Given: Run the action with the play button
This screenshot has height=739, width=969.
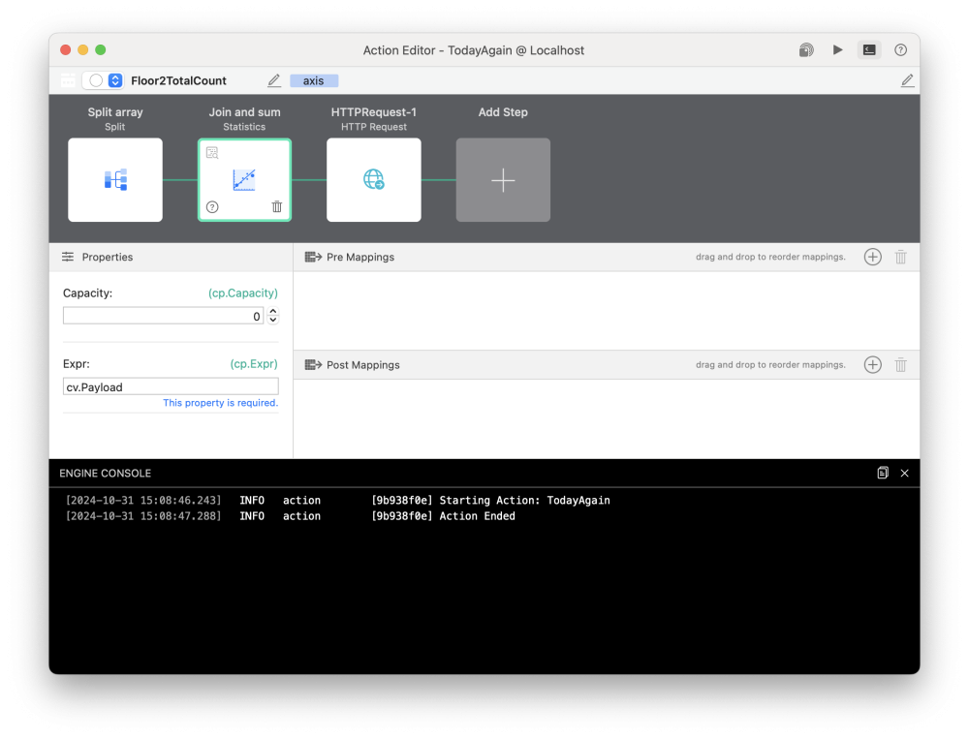Looking at the screenshot, I should tap(837, 50).
